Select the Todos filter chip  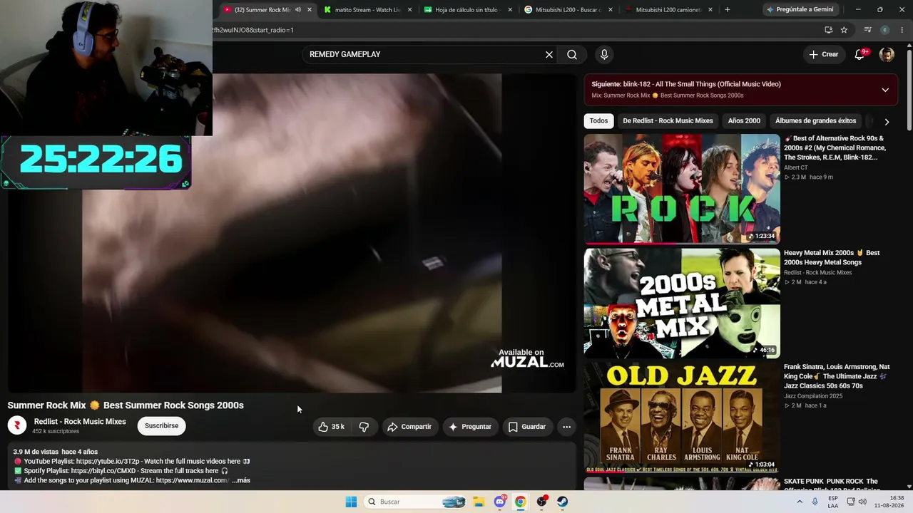point(599,121)
